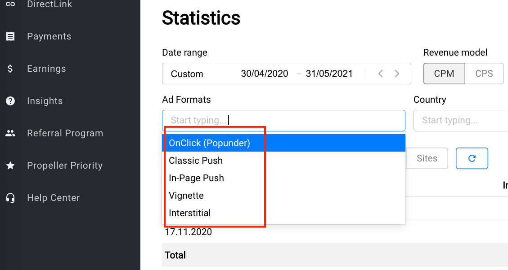Click the refresh statistics icon button

(472, 158)
